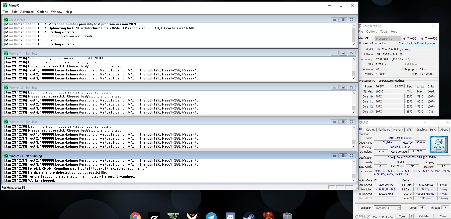
Task: Close the Worker #2 child window
Action: click(351, 87)
